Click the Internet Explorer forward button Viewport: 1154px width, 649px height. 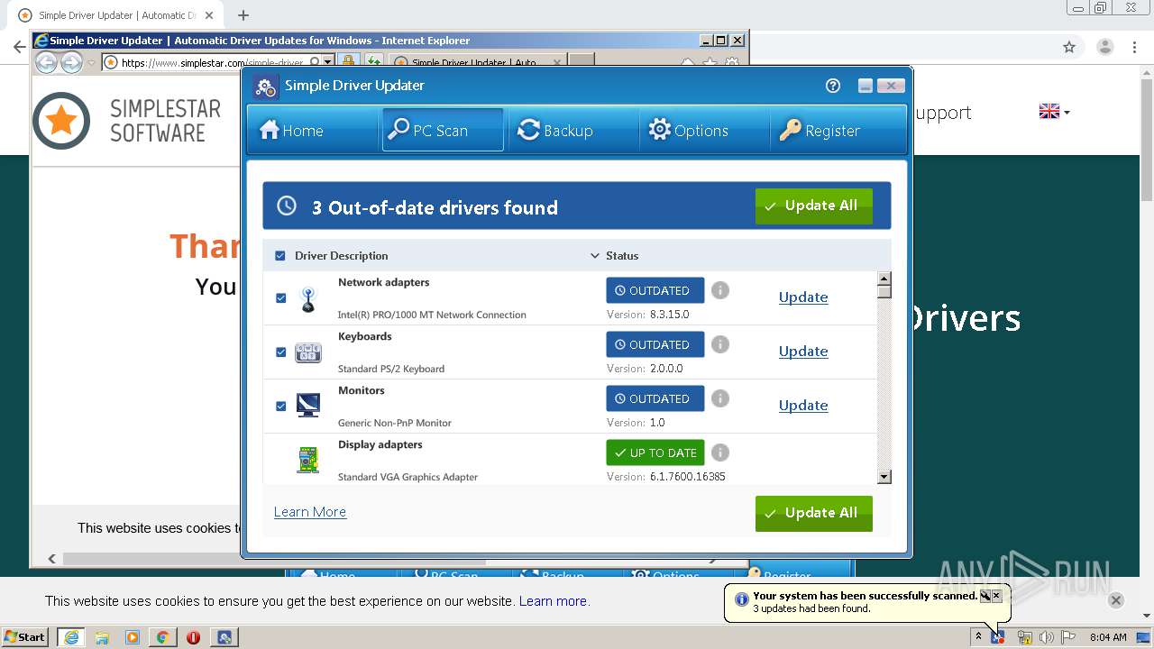(x=71, y=62)
